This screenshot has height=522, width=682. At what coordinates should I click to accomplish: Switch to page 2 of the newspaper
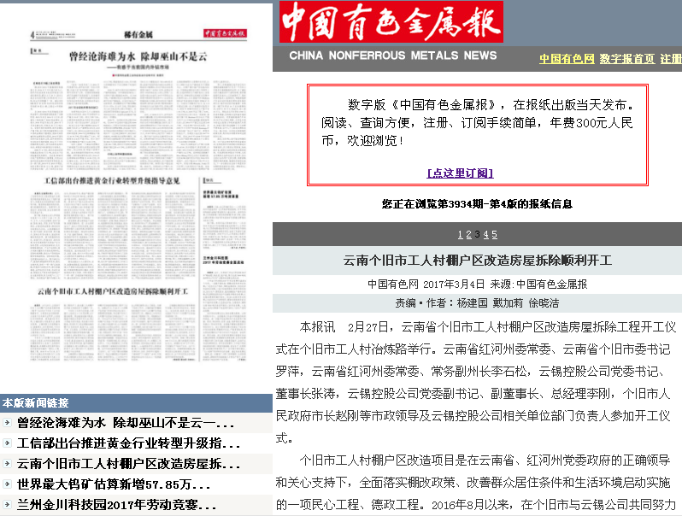(468, 235)
